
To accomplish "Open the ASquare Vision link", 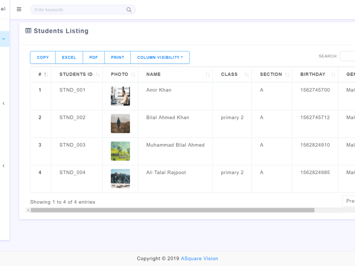I will [199, 259].
